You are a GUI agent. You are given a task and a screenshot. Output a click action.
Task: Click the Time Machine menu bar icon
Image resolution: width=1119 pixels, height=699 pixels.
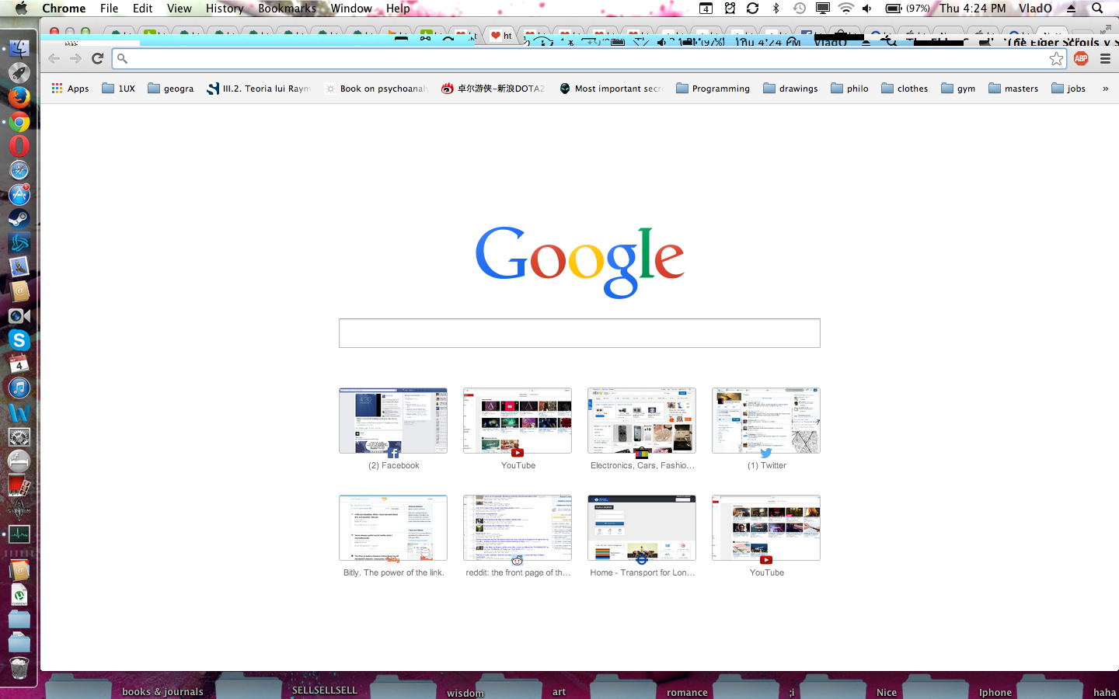coord(799,9)
